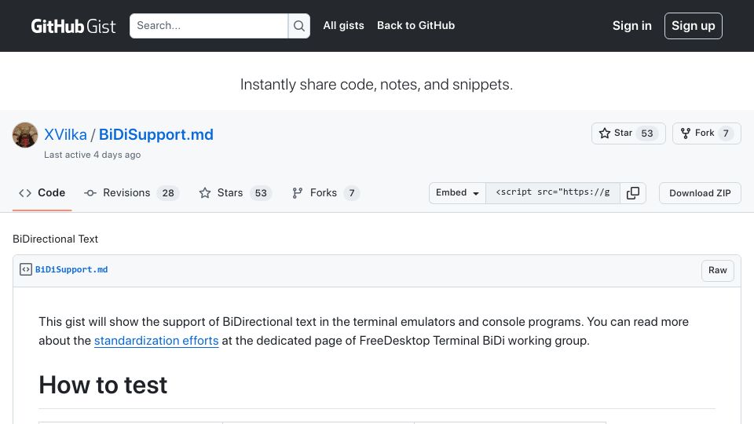Expand the Embed dropdown
Image resolution: width=754 pixels, height=424 pixels.
[x=457, y=193]
